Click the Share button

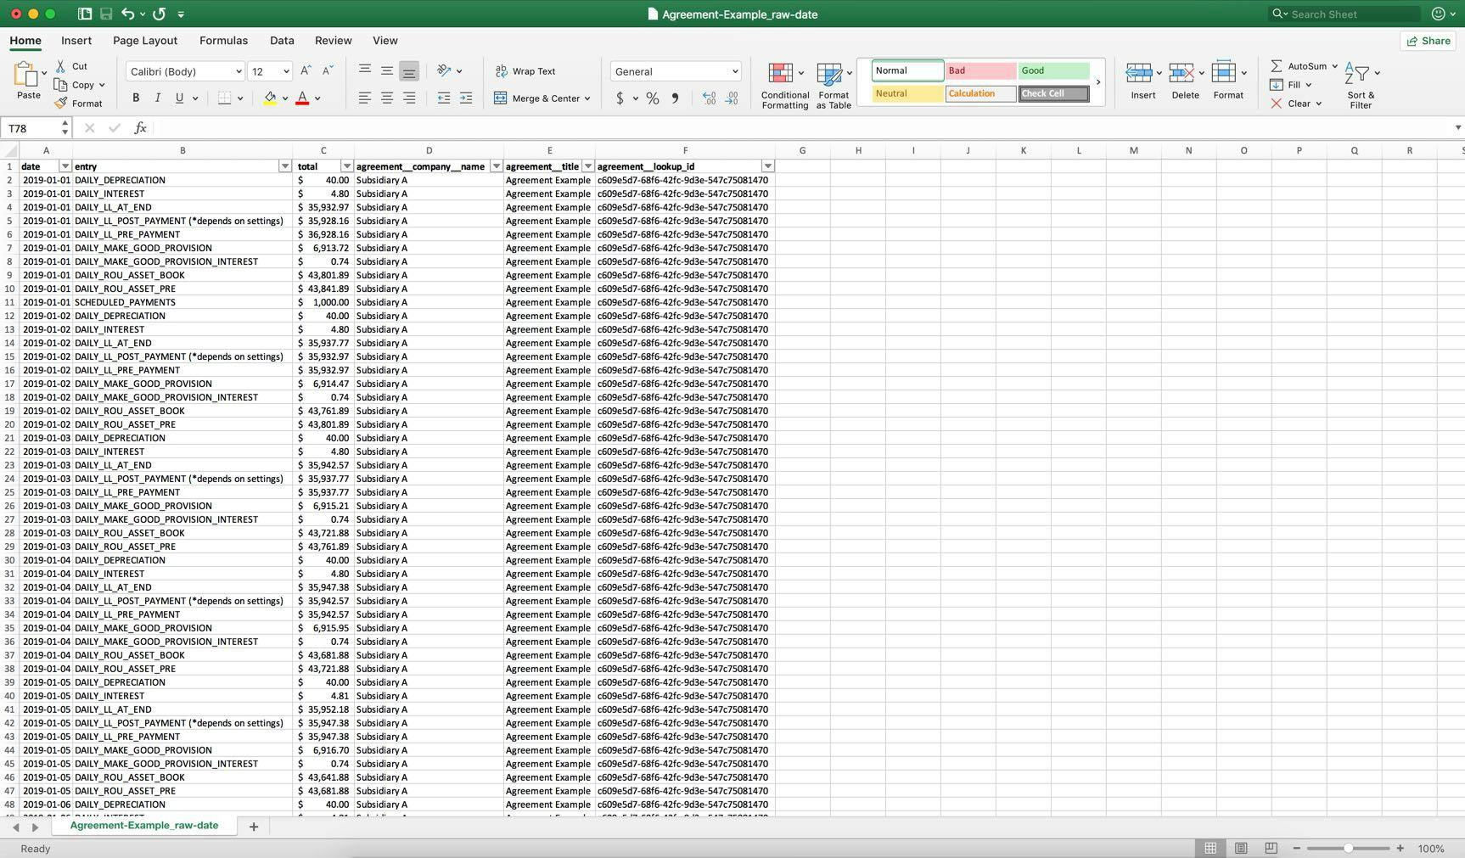tap(1428, 40)
